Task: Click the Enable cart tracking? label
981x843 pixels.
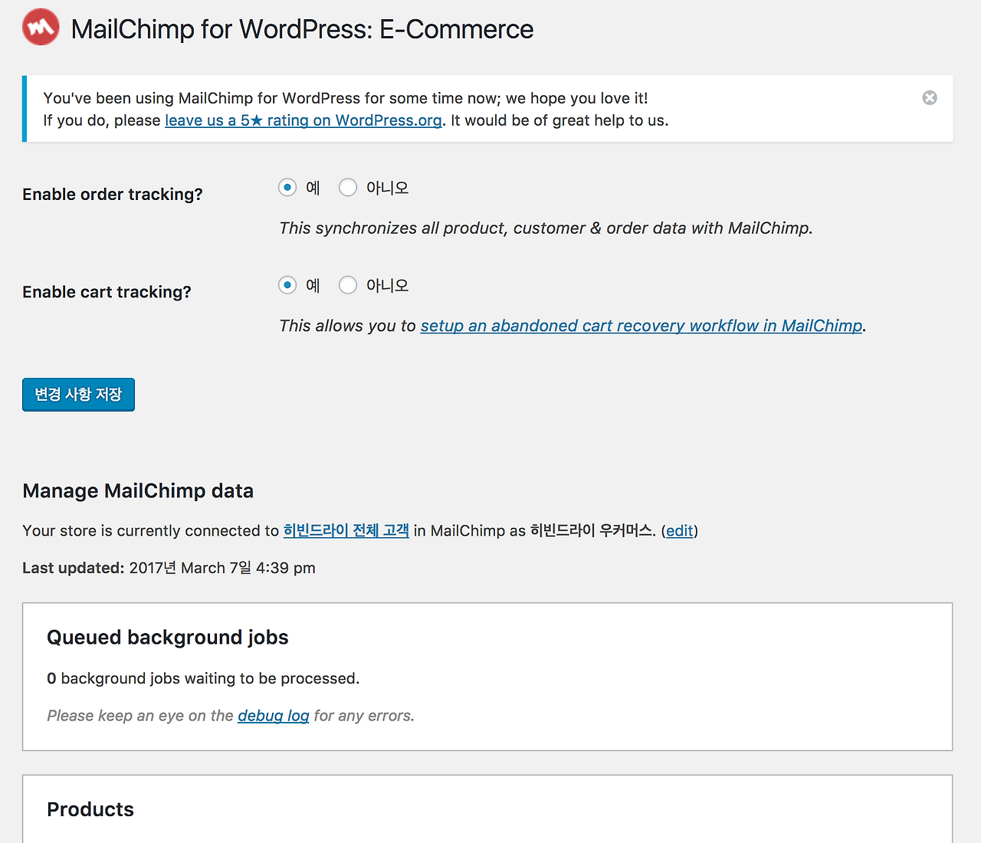Action: [x=107, y=292]
